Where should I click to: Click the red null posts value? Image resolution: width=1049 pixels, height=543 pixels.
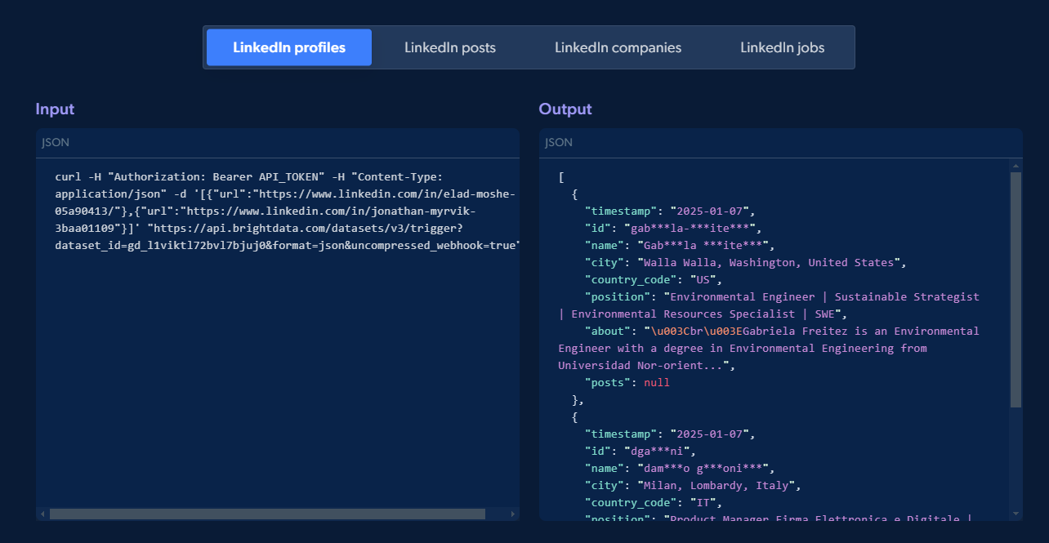[657, 382]
